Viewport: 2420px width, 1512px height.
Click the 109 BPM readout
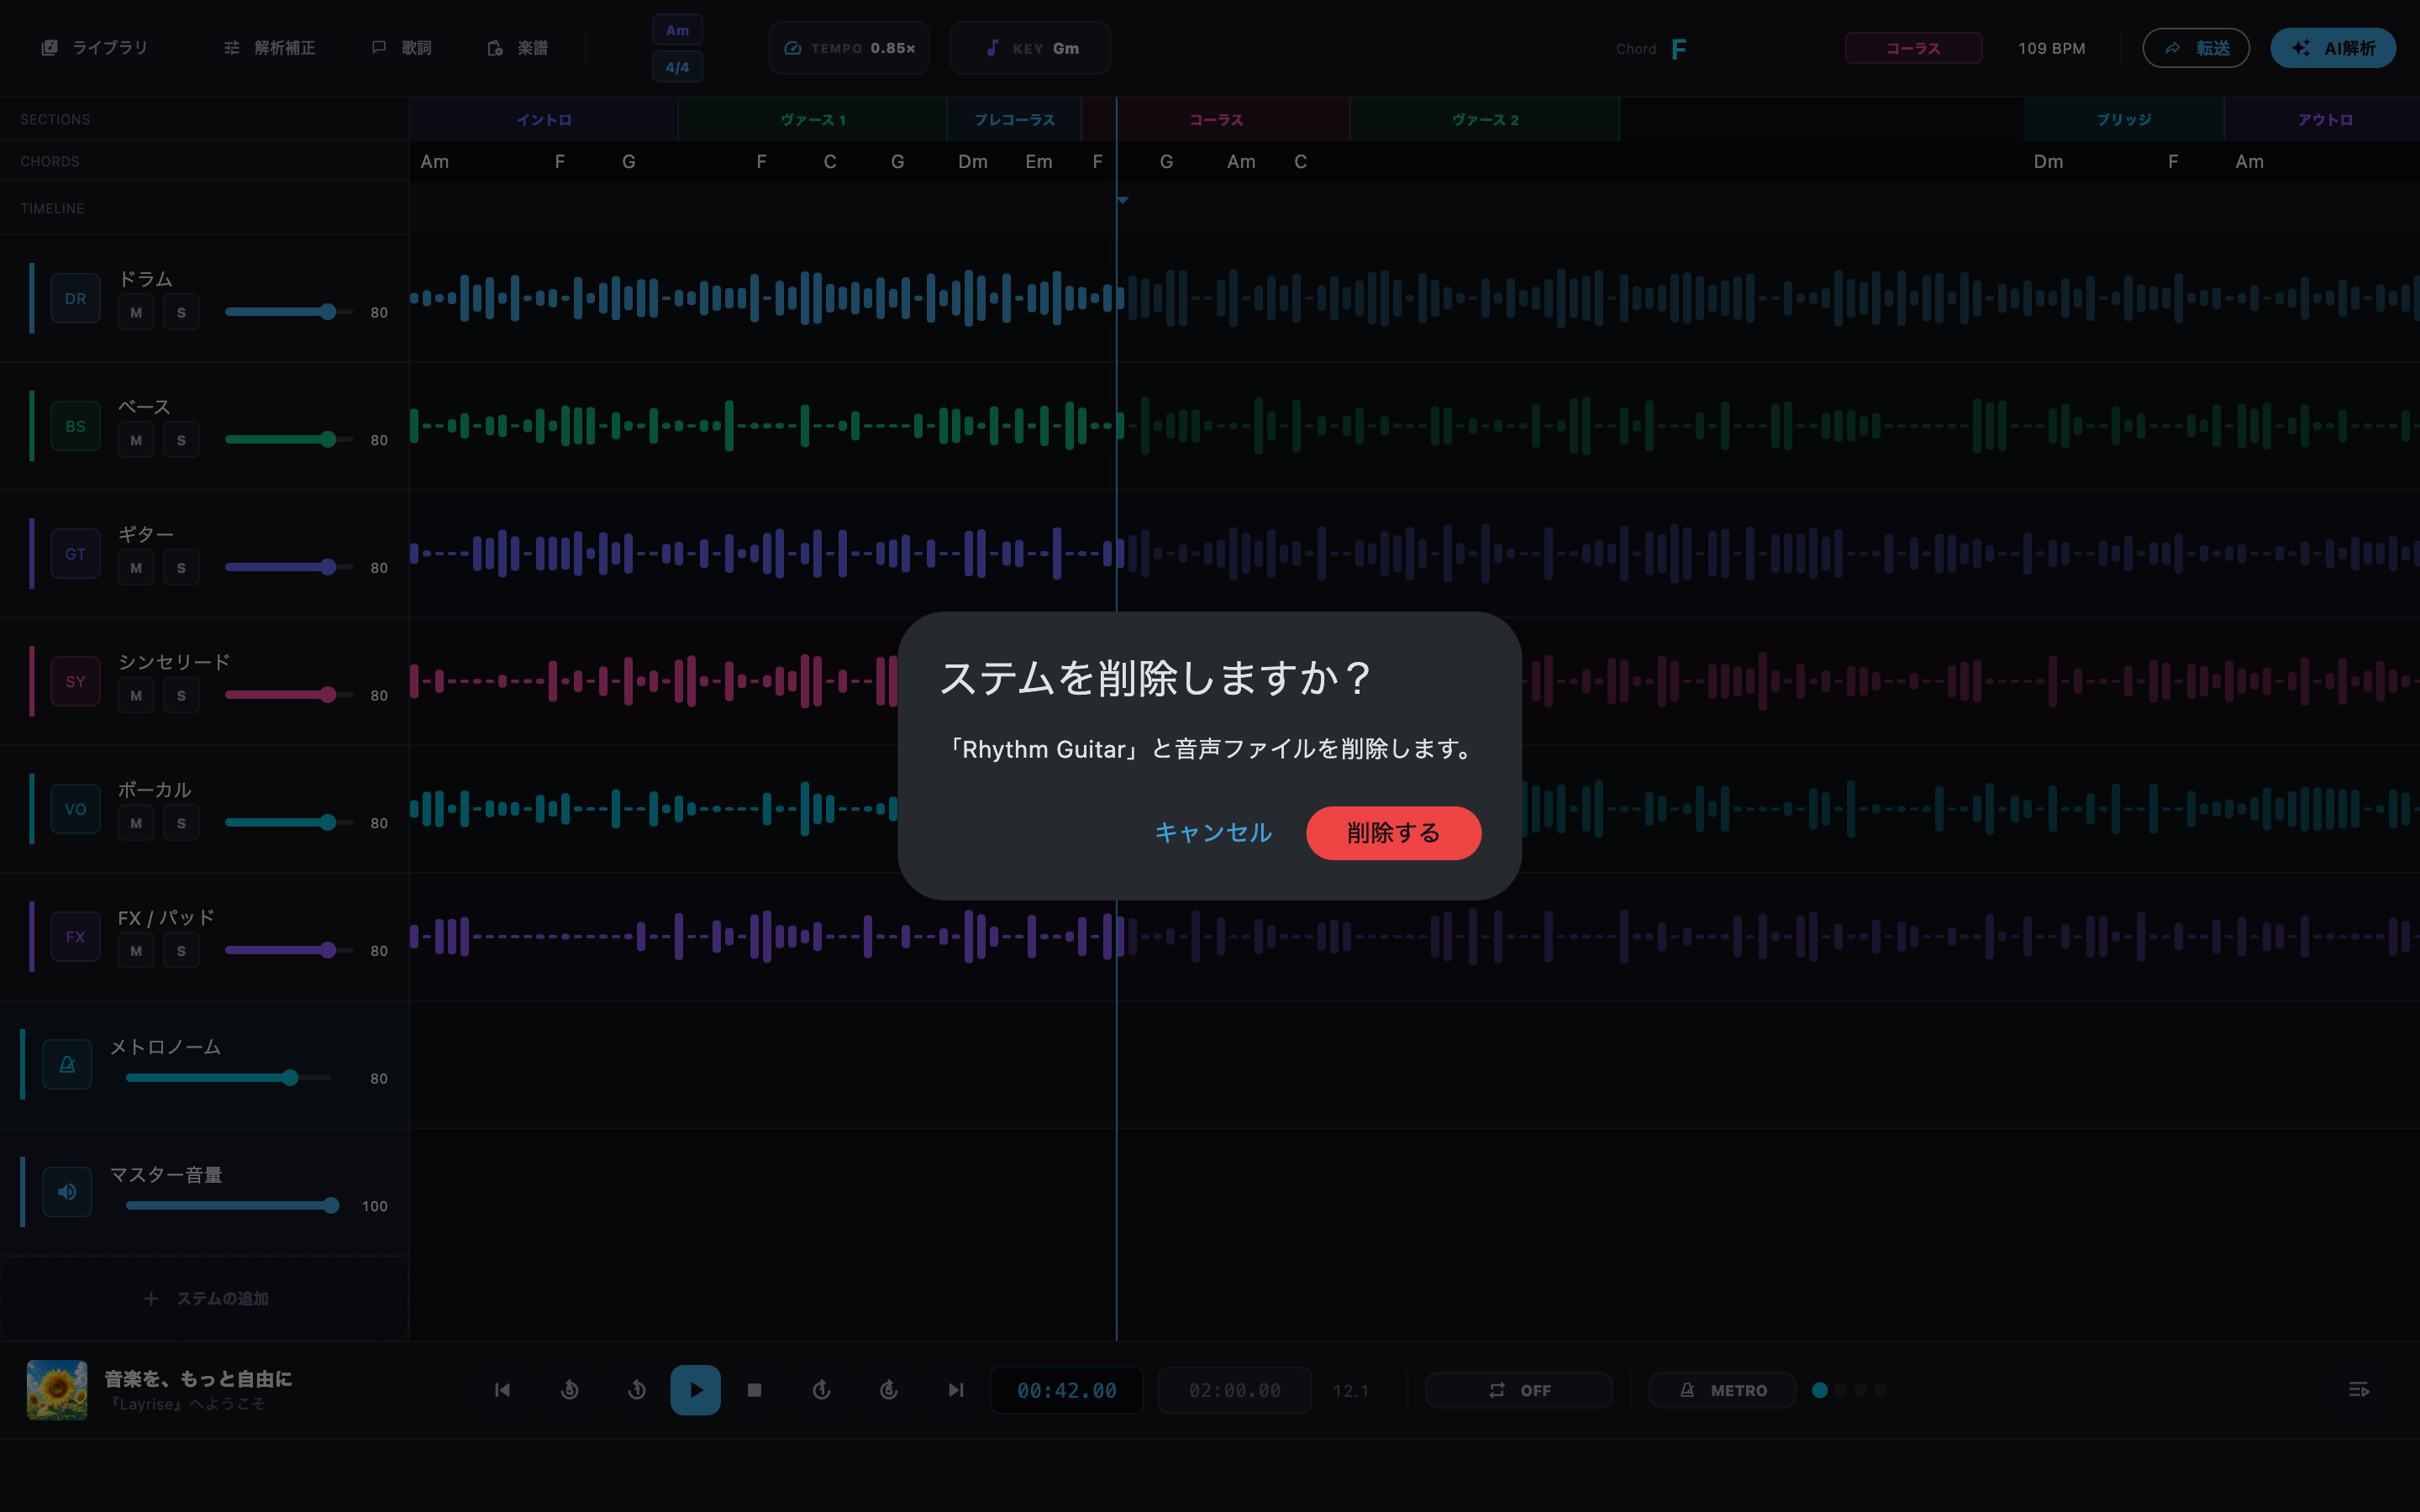pos(2052,48)
